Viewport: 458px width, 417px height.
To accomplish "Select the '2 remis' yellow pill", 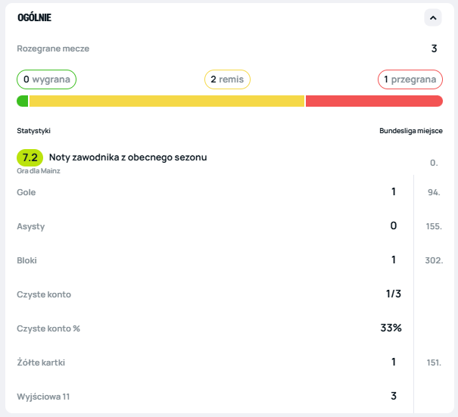I will tap(227, 79).
